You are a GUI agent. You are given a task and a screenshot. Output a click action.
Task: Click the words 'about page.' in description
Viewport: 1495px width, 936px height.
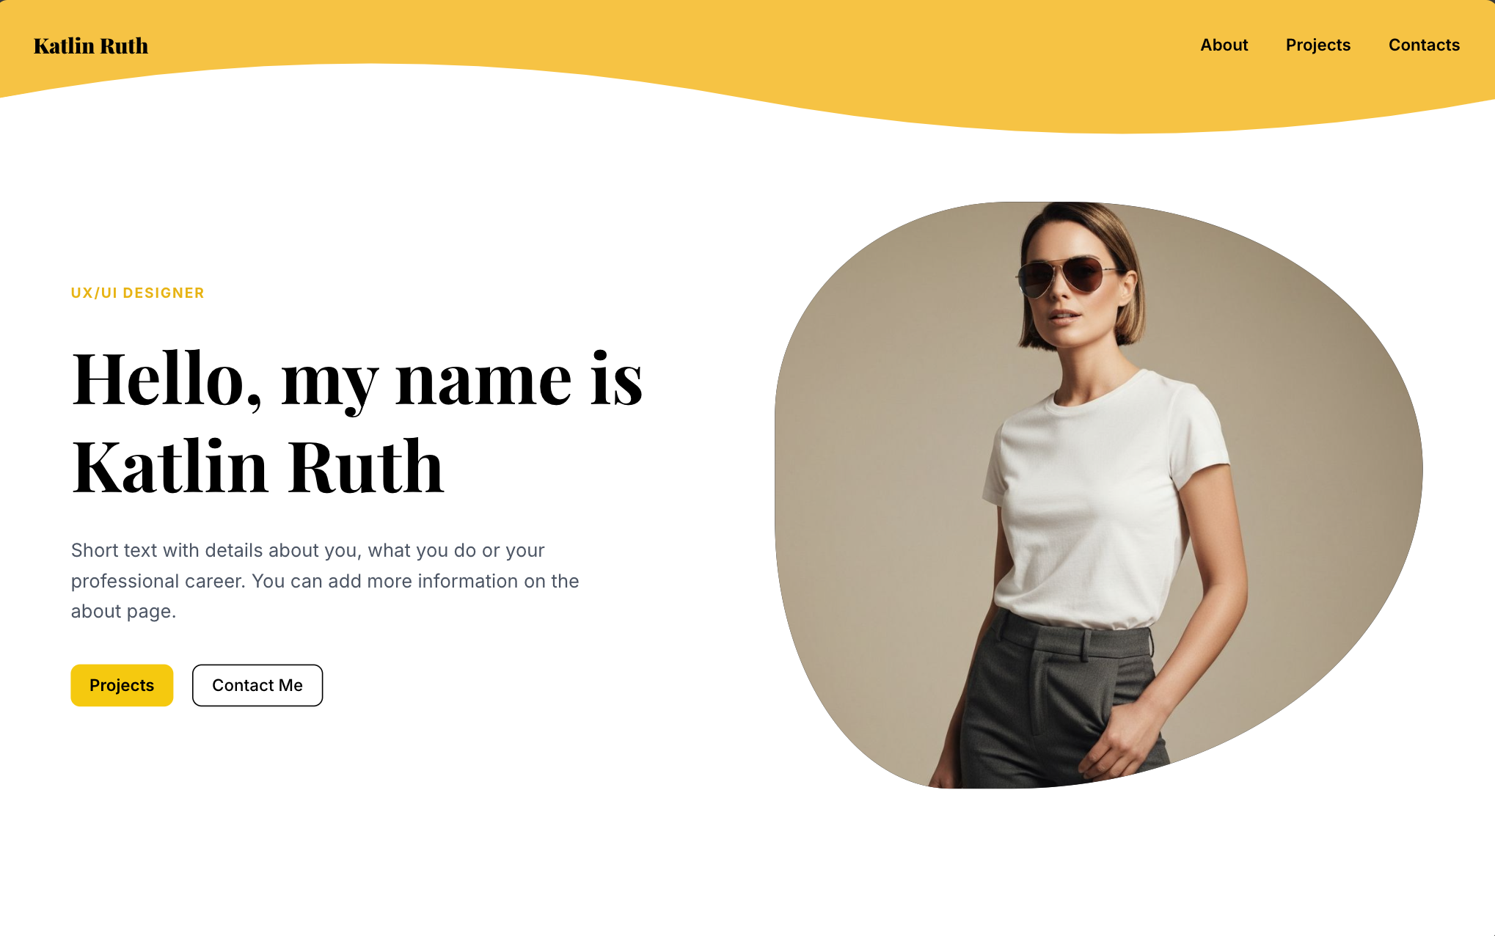[x=123, y=611]
